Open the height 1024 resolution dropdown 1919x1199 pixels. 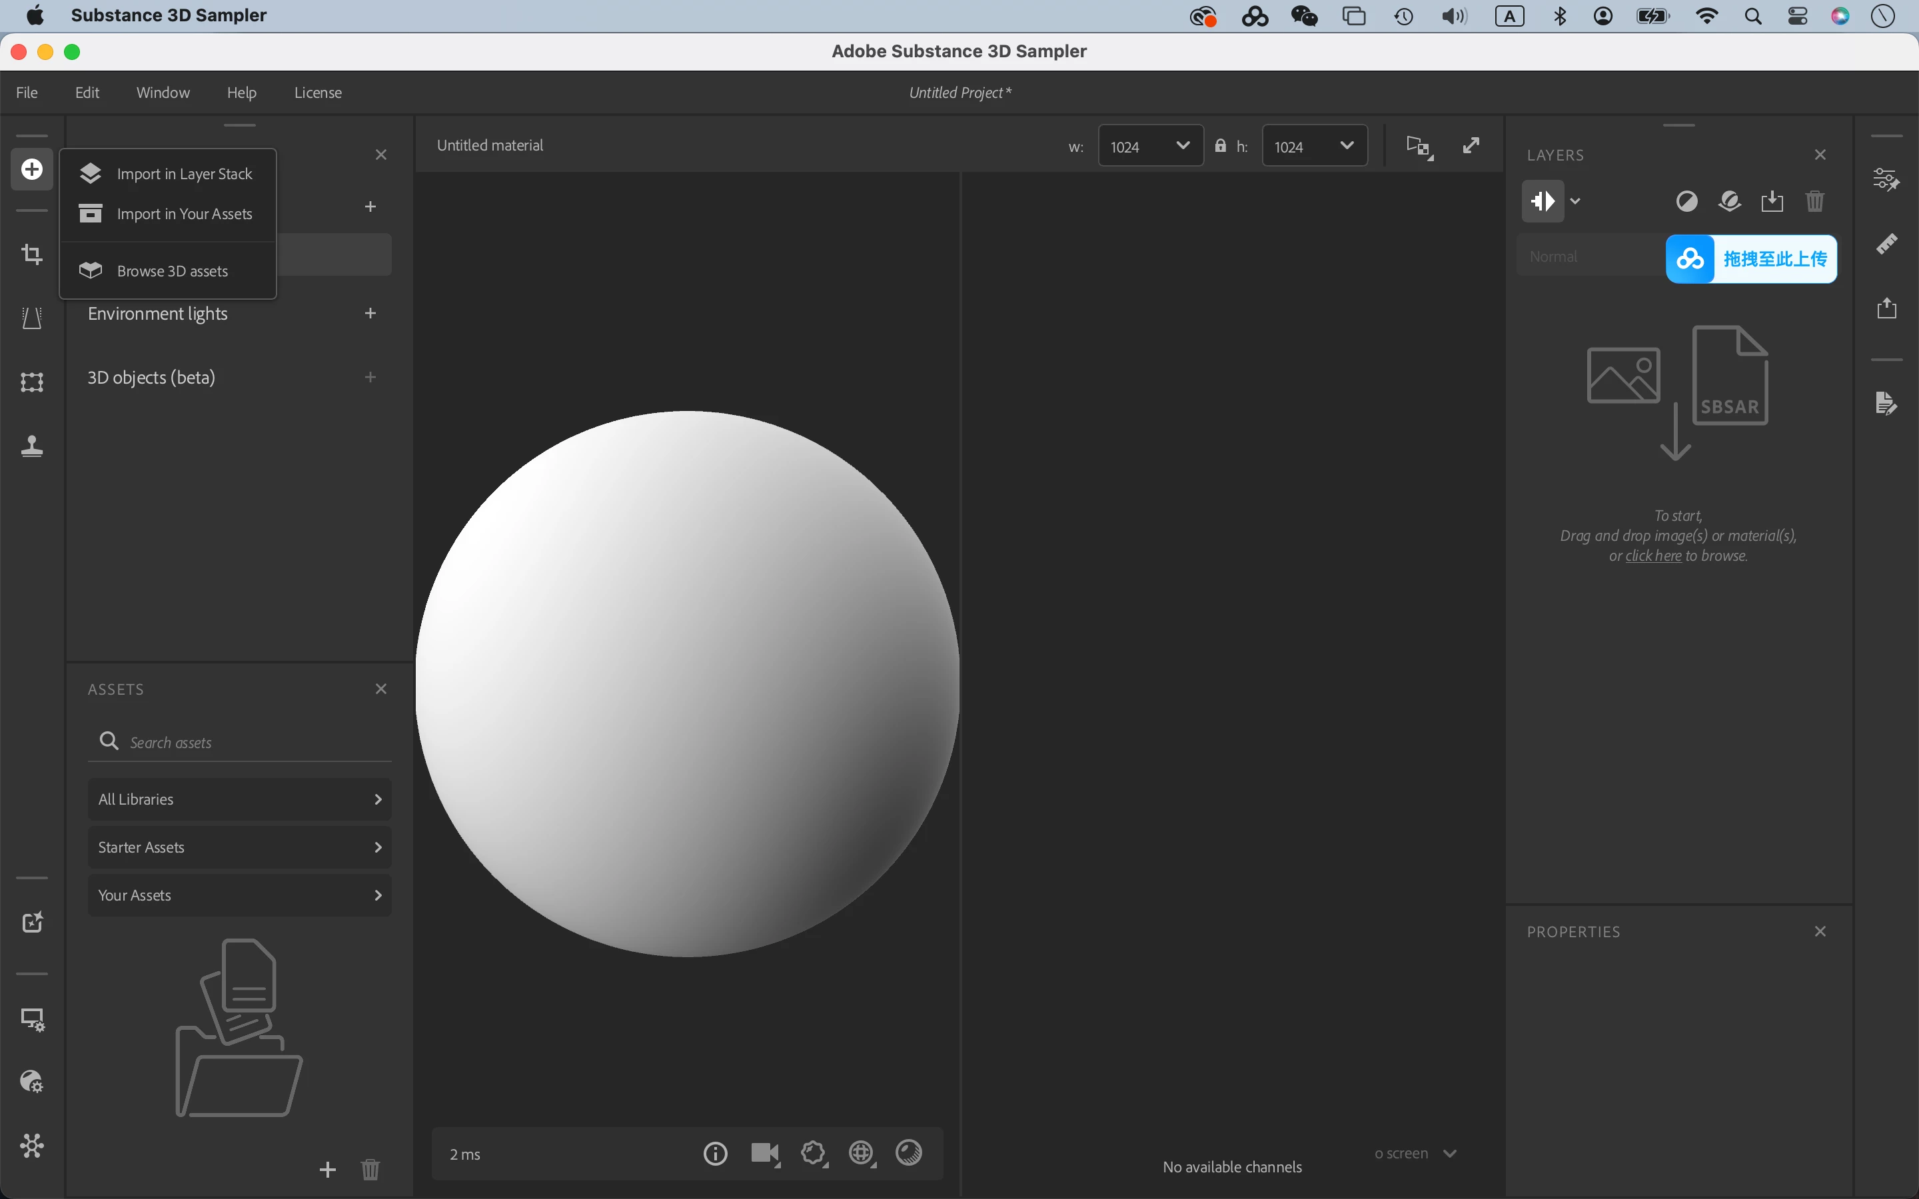point(1314,146)
